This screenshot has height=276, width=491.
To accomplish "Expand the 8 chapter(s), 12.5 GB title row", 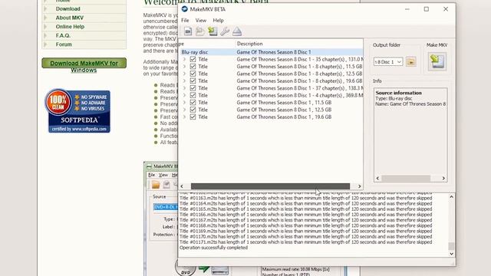I will point(184,74).
